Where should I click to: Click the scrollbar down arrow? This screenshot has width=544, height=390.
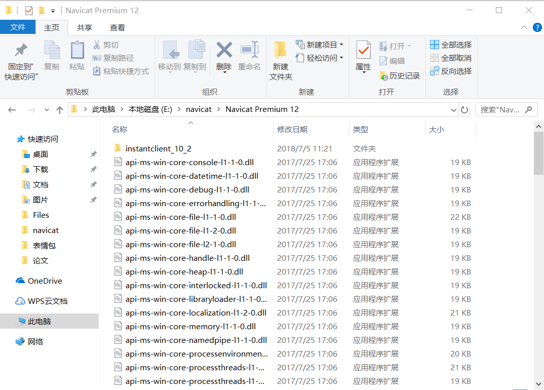[538, 384]
